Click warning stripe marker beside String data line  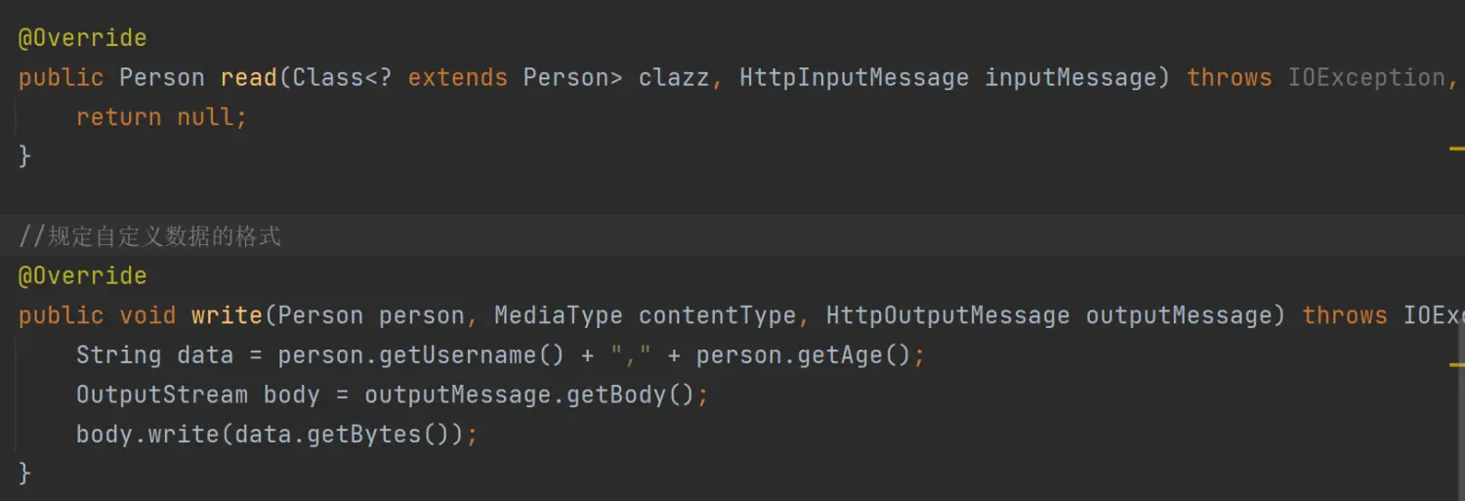click(1457, 363)
